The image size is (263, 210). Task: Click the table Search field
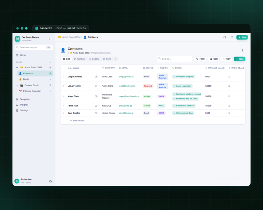(175, 59)
